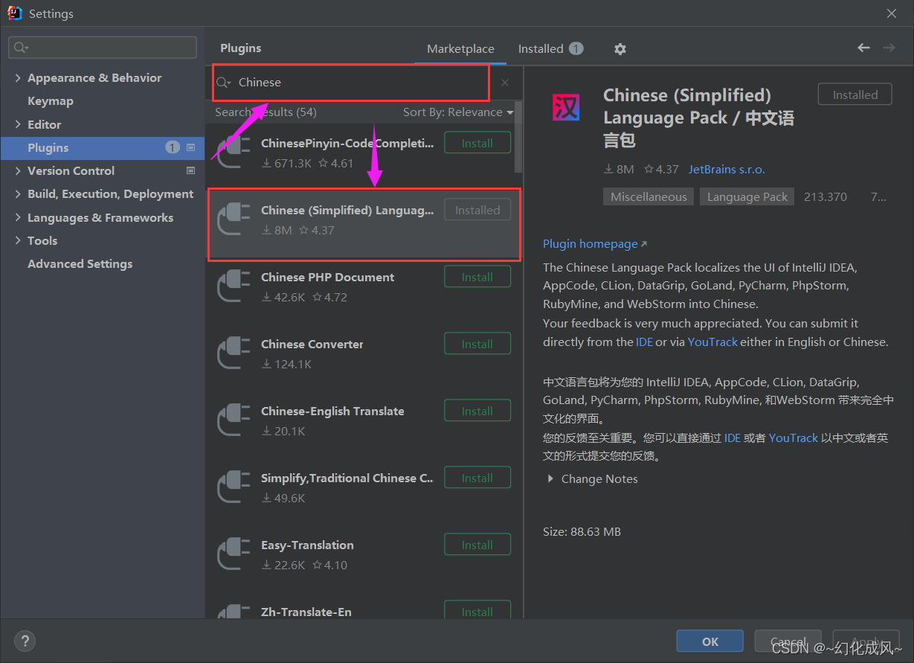Click the Chinese Language Pack logo icon

click(566, 109)
